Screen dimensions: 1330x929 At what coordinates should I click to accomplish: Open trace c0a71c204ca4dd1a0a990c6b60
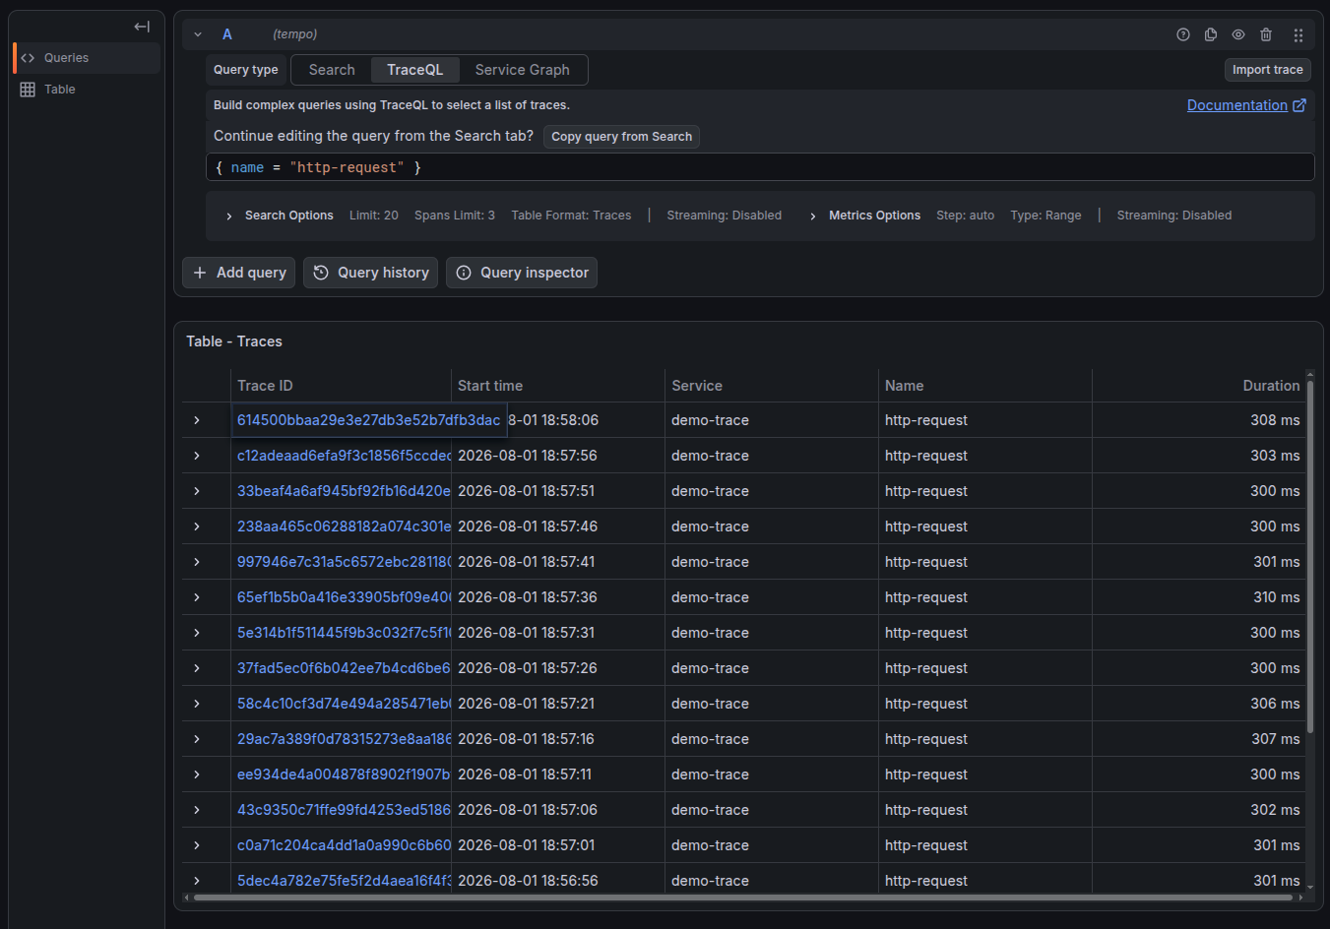344,845
